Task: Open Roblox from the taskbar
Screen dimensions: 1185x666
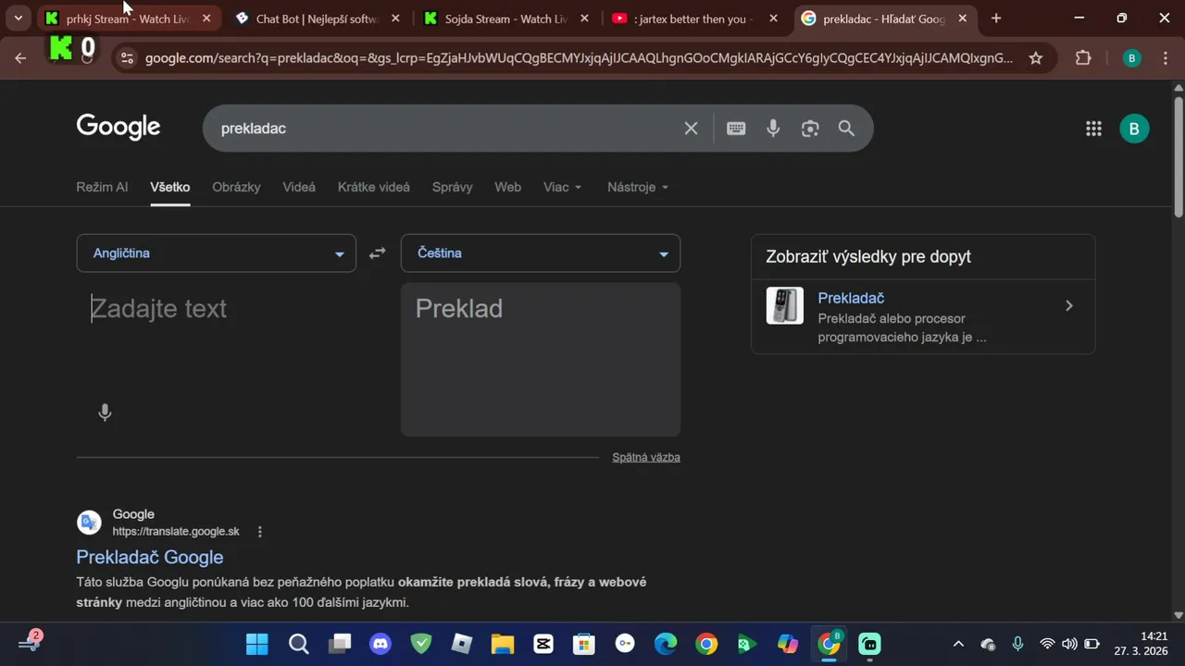Action: tap(462, 644)
